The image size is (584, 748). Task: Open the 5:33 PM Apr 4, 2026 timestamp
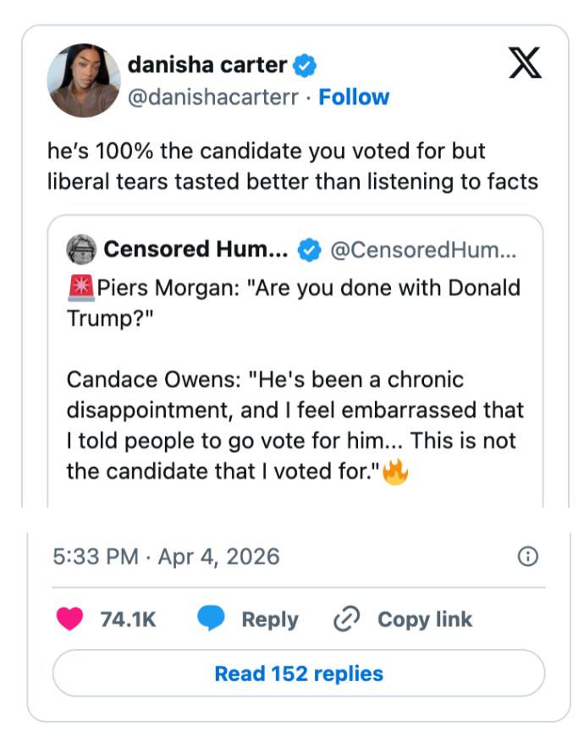166,556
